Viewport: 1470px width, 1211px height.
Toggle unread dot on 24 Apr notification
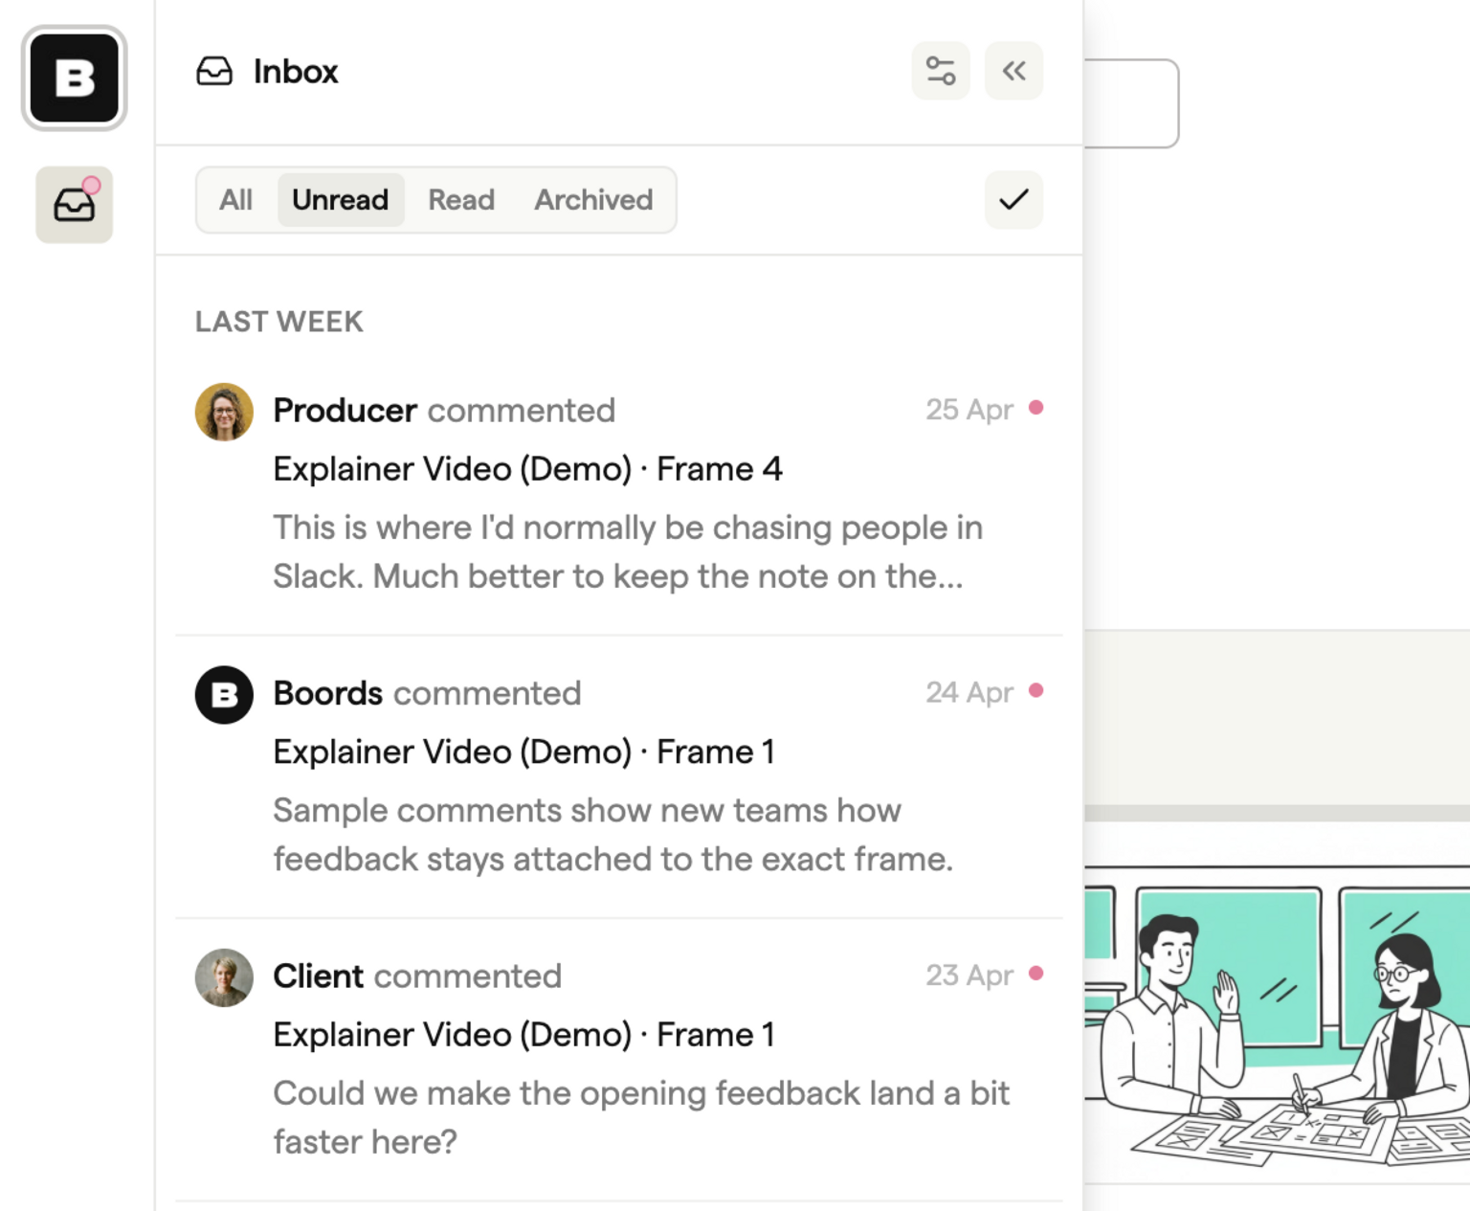click(x=1036, y=691)
